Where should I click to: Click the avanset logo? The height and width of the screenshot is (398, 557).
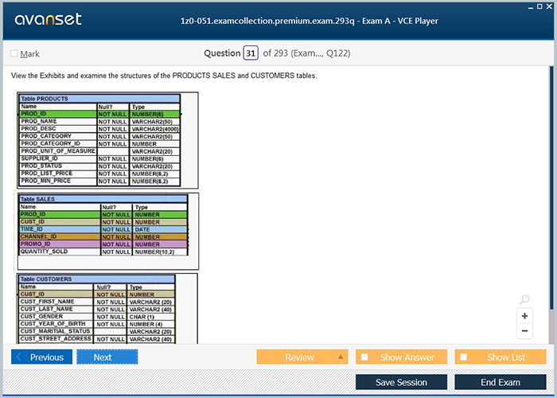pos(49,19)
